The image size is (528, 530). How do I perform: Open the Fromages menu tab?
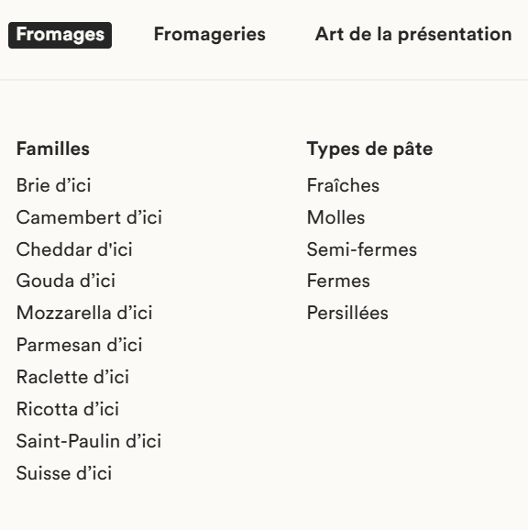(x=60, y=35)
